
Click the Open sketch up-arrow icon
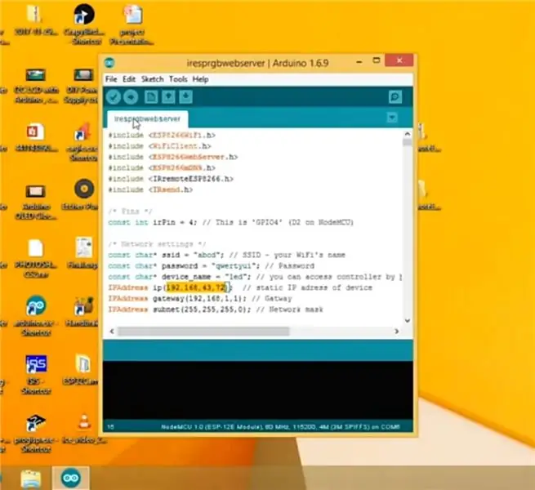pos(168,97)
